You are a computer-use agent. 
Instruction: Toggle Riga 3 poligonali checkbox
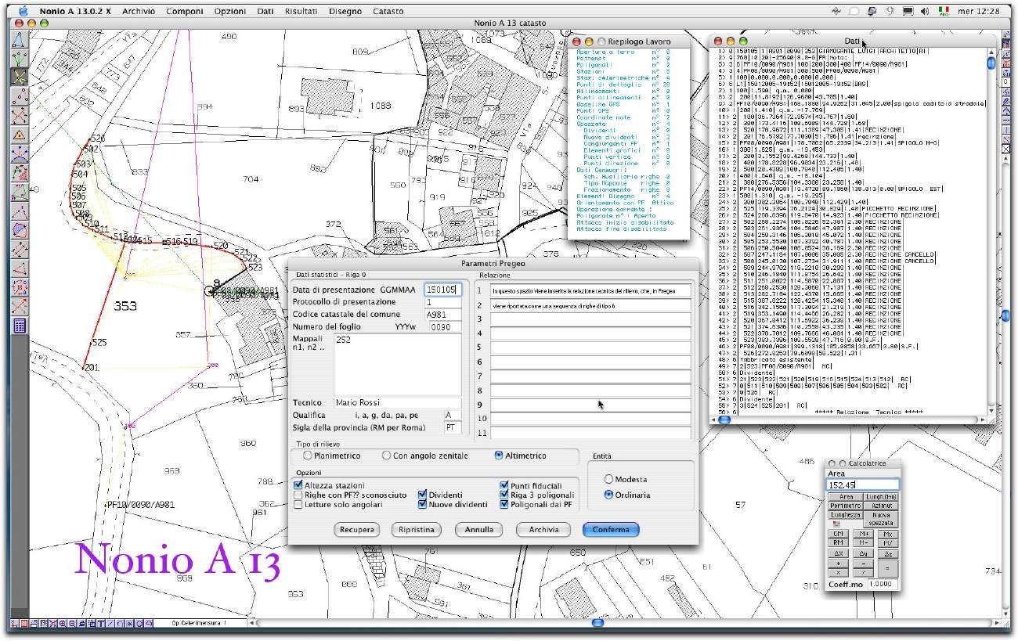[x=504, y=495]
